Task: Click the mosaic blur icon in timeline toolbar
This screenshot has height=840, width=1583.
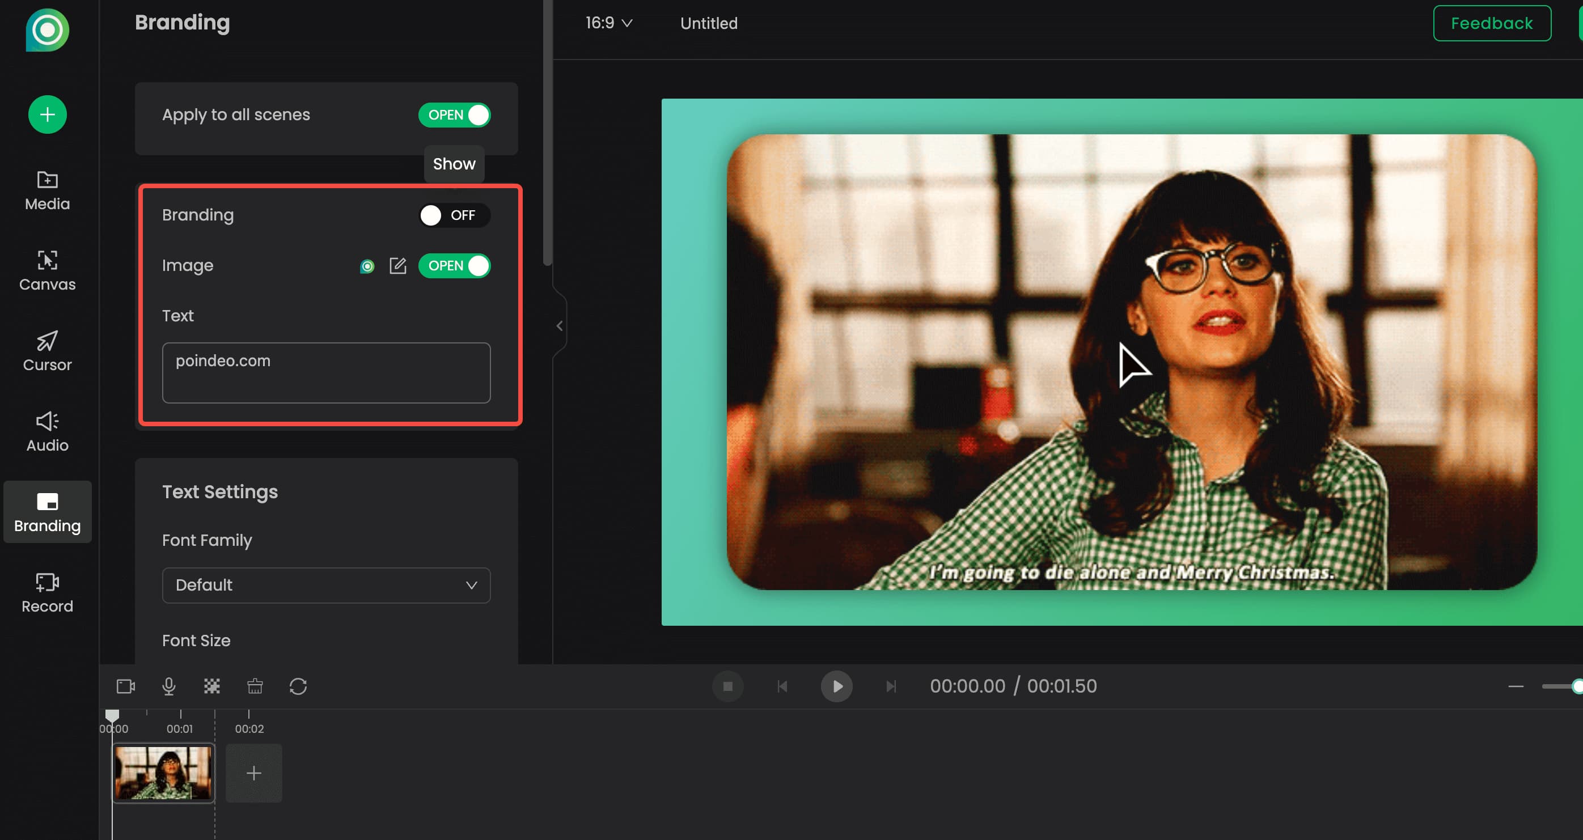Action: point(212,686)
